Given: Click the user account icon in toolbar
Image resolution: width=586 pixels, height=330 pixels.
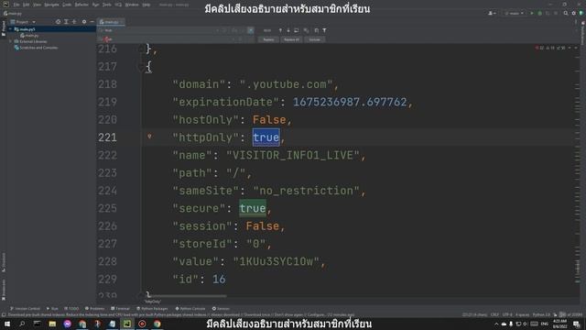Looking at the screenshot, I should (x=491, y=13).
